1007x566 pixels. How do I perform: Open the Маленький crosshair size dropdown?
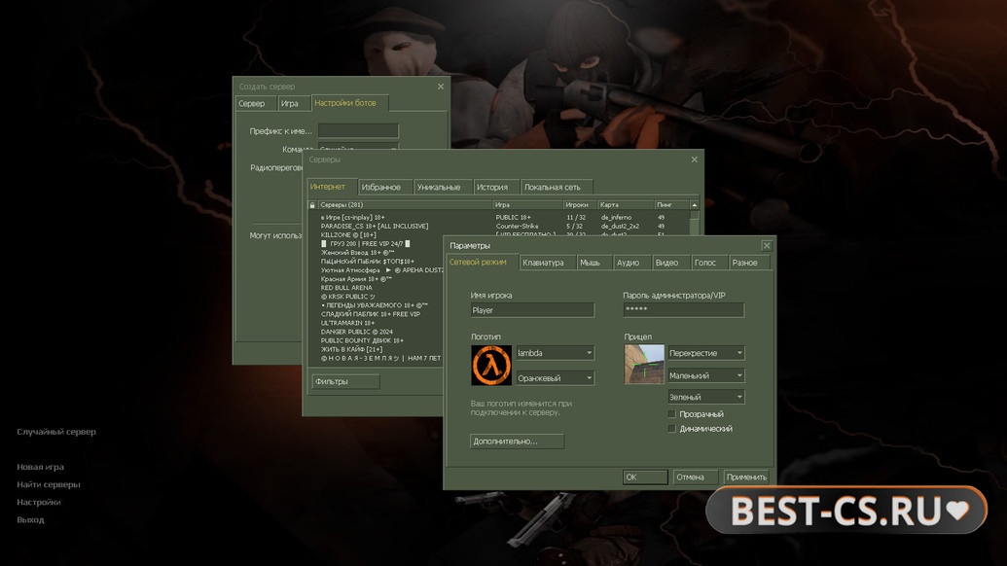click(x=705, y=375)
